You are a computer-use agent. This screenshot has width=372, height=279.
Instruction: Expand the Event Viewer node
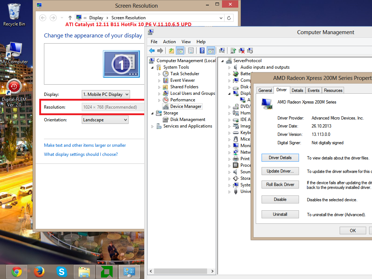click(159, 81)
